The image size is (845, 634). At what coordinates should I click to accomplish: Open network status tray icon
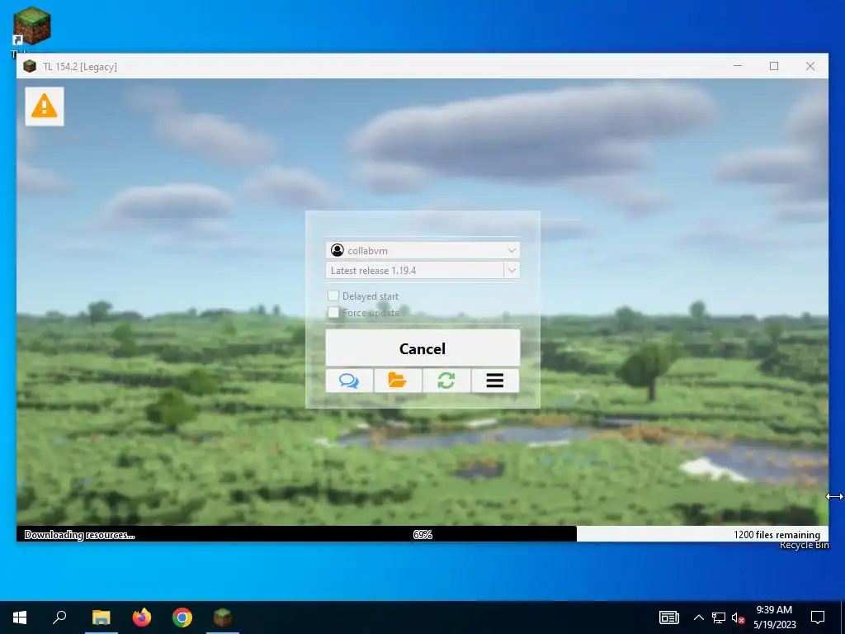tap(719, 617)
